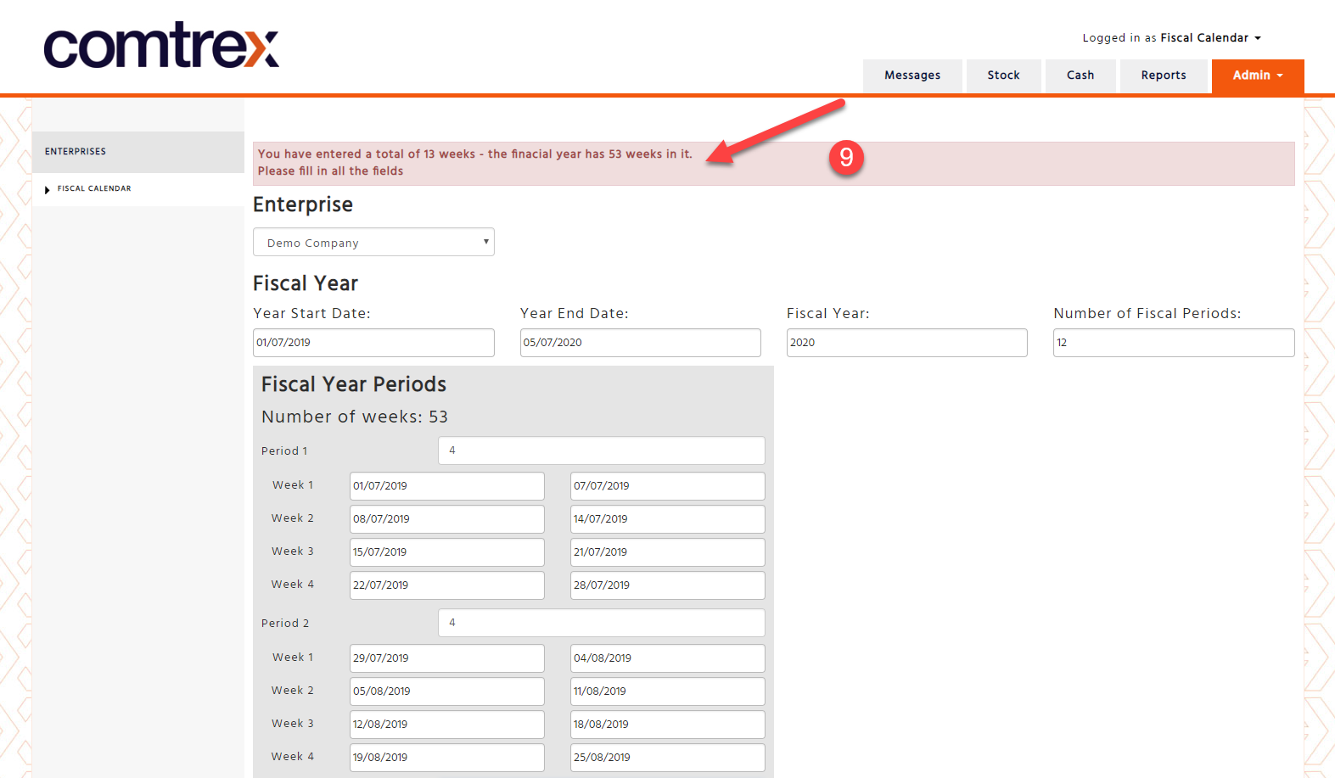Open the Reports tab
1335x778 pixels.
[1164, 76]
